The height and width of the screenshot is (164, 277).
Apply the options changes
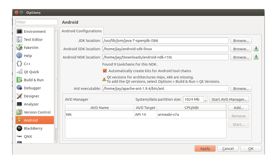click(x=205, y=149)
